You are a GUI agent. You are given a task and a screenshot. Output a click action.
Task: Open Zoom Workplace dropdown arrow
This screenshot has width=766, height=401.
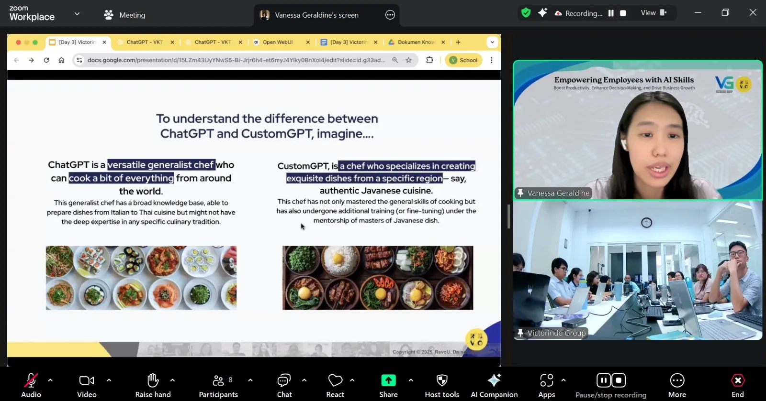[x=77, y=14]
